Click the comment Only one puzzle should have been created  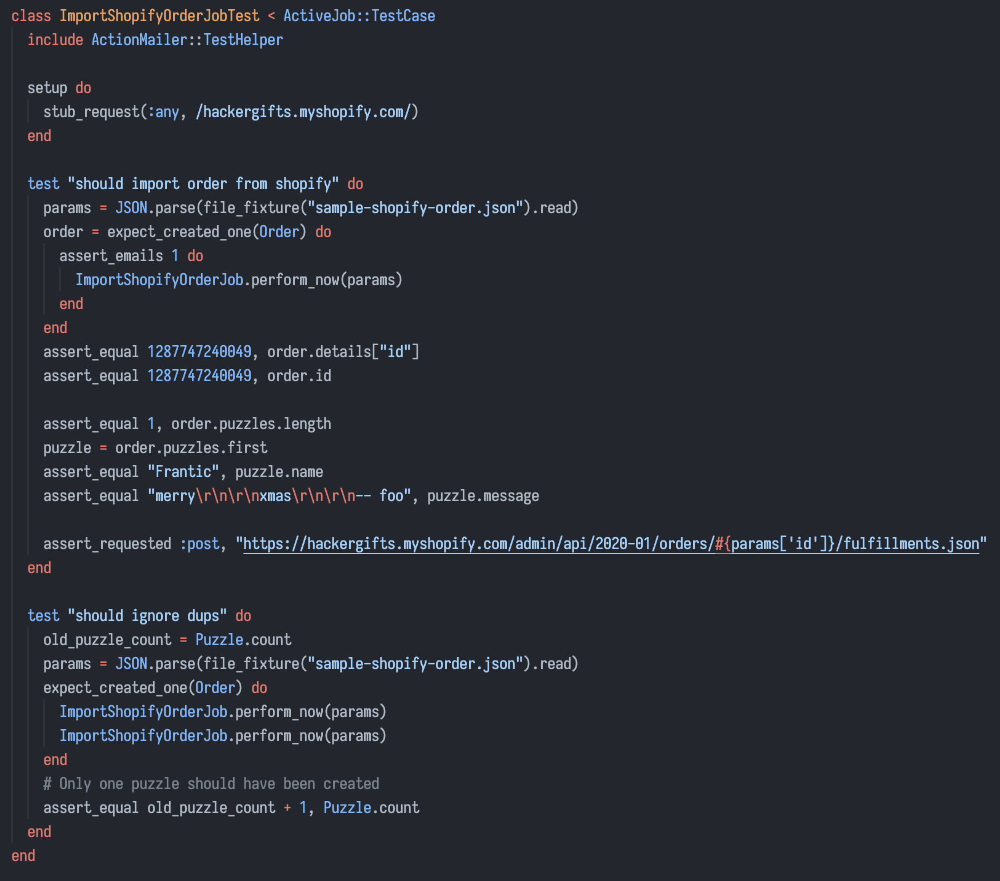click(211, 784)
